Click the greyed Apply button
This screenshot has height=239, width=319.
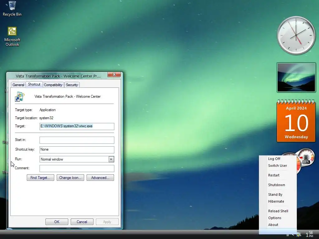[107, 222]
